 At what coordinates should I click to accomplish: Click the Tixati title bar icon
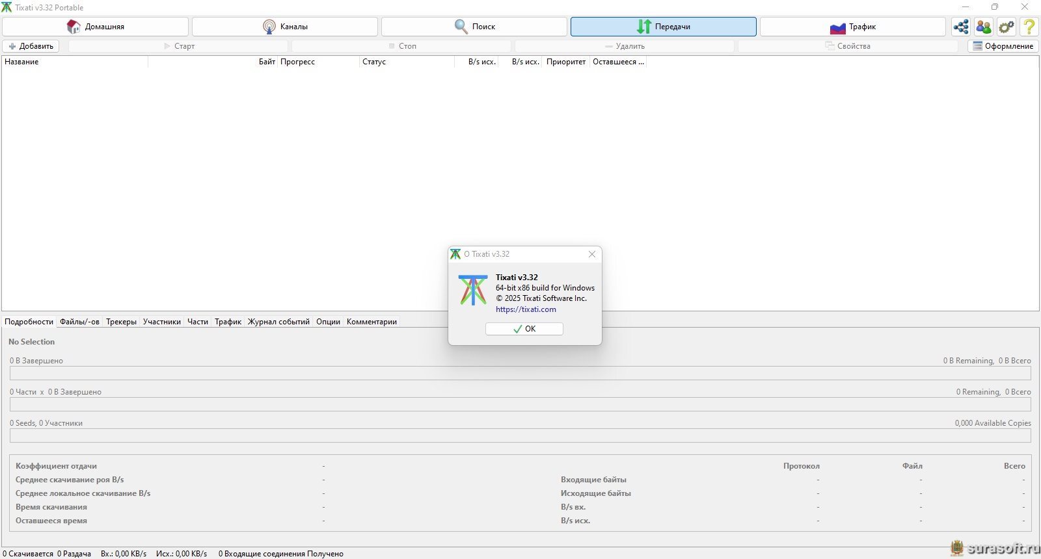coord(7,7)
